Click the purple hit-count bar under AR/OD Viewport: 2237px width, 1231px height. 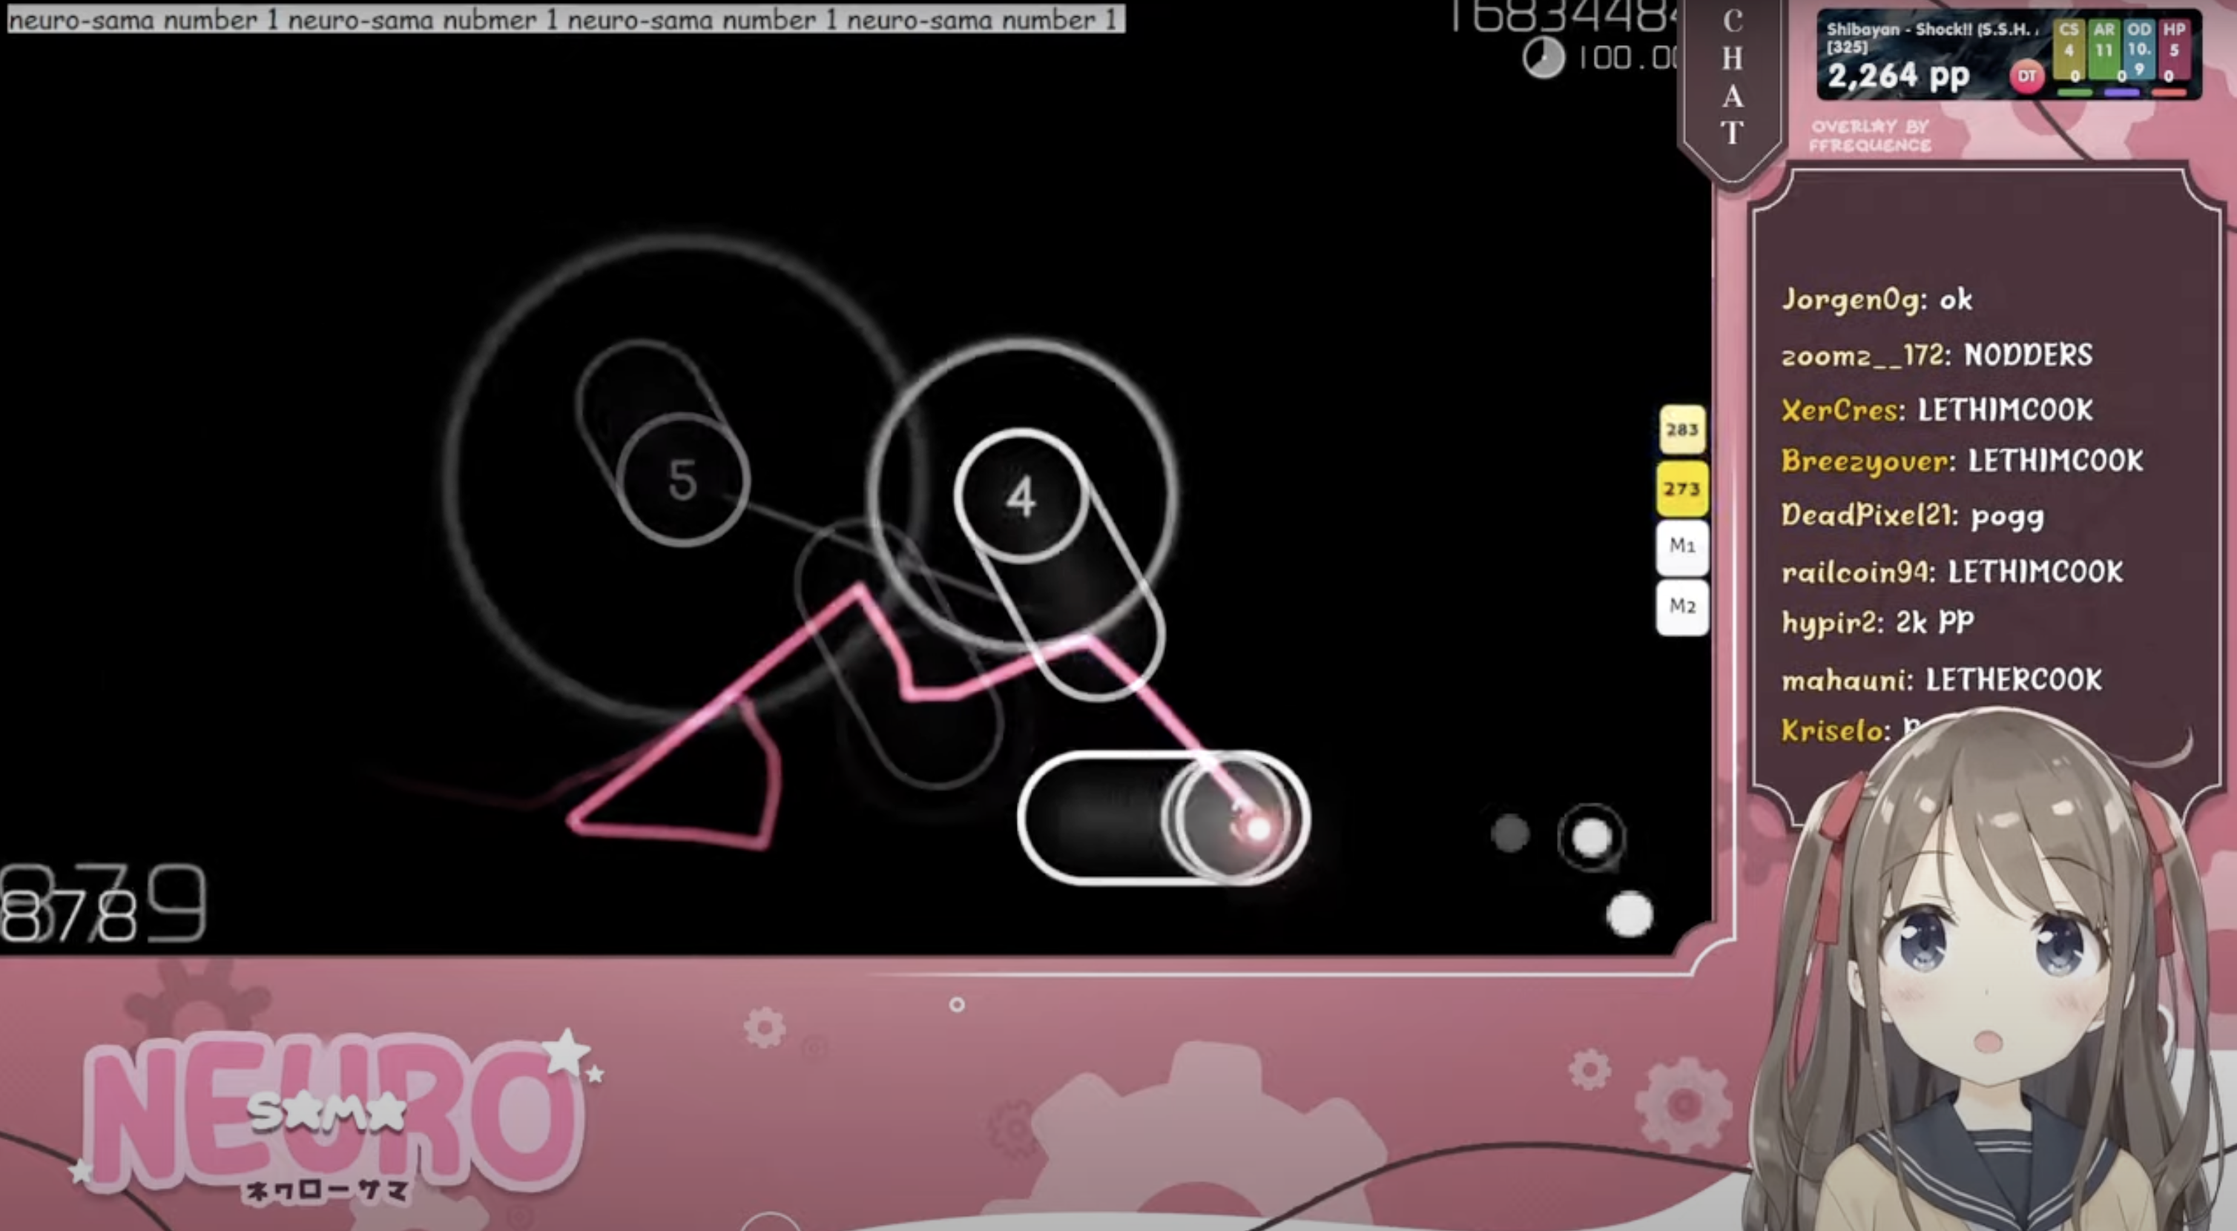(2121, 92)
